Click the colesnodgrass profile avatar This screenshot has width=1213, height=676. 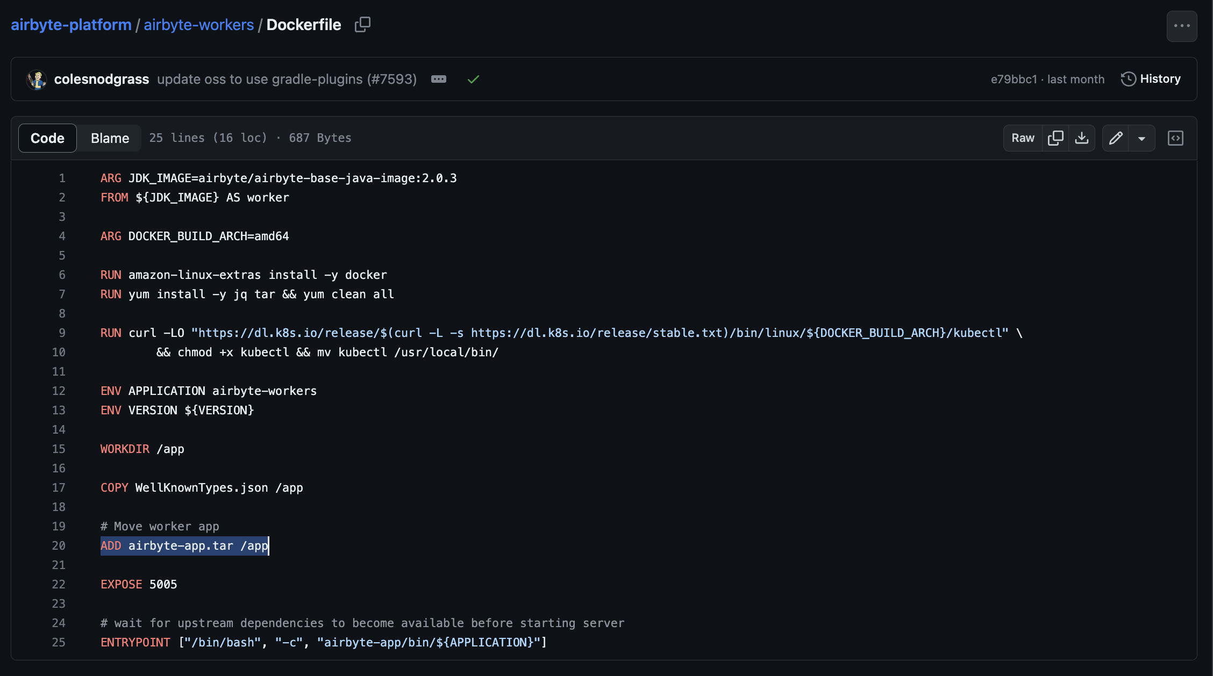pyautogui.click(x=36, y=79)
